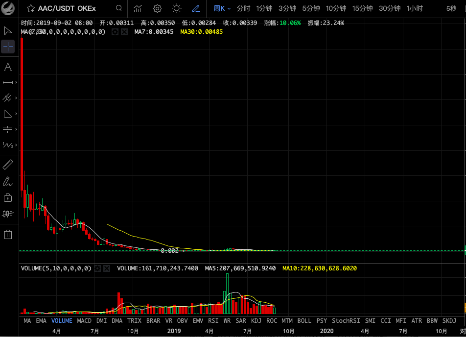Click the 0.002 price line label
The width and height of the screenshot is (466, 337).
coord(169,251)
